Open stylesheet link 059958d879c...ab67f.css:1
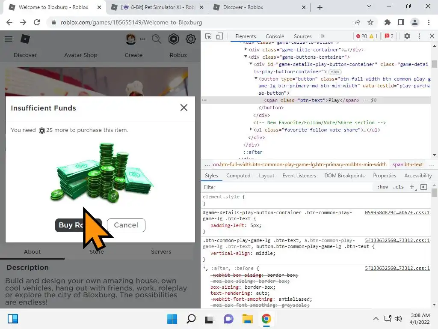The height and width of the screenshot is (329, 438). click(x=397, y=212)
